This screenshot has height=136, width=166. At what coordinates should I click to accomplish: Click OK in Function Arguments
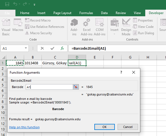[105, 127]
